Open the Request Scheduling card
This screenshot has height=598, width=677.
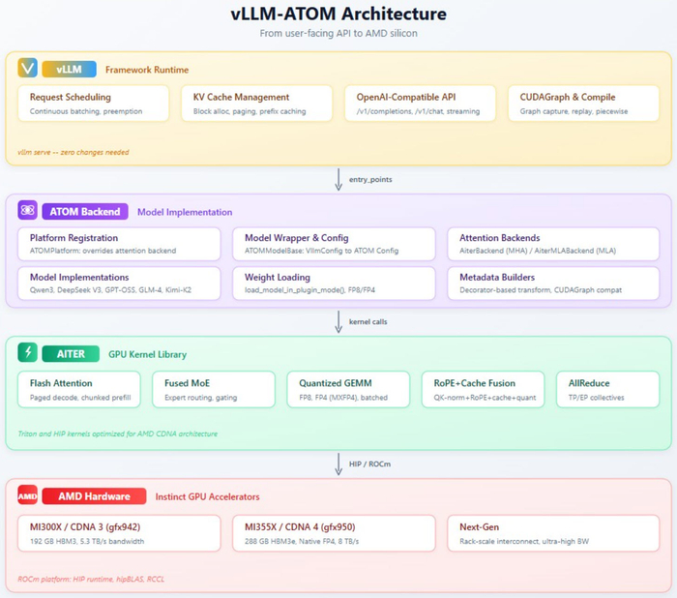(x=93, y=104)
